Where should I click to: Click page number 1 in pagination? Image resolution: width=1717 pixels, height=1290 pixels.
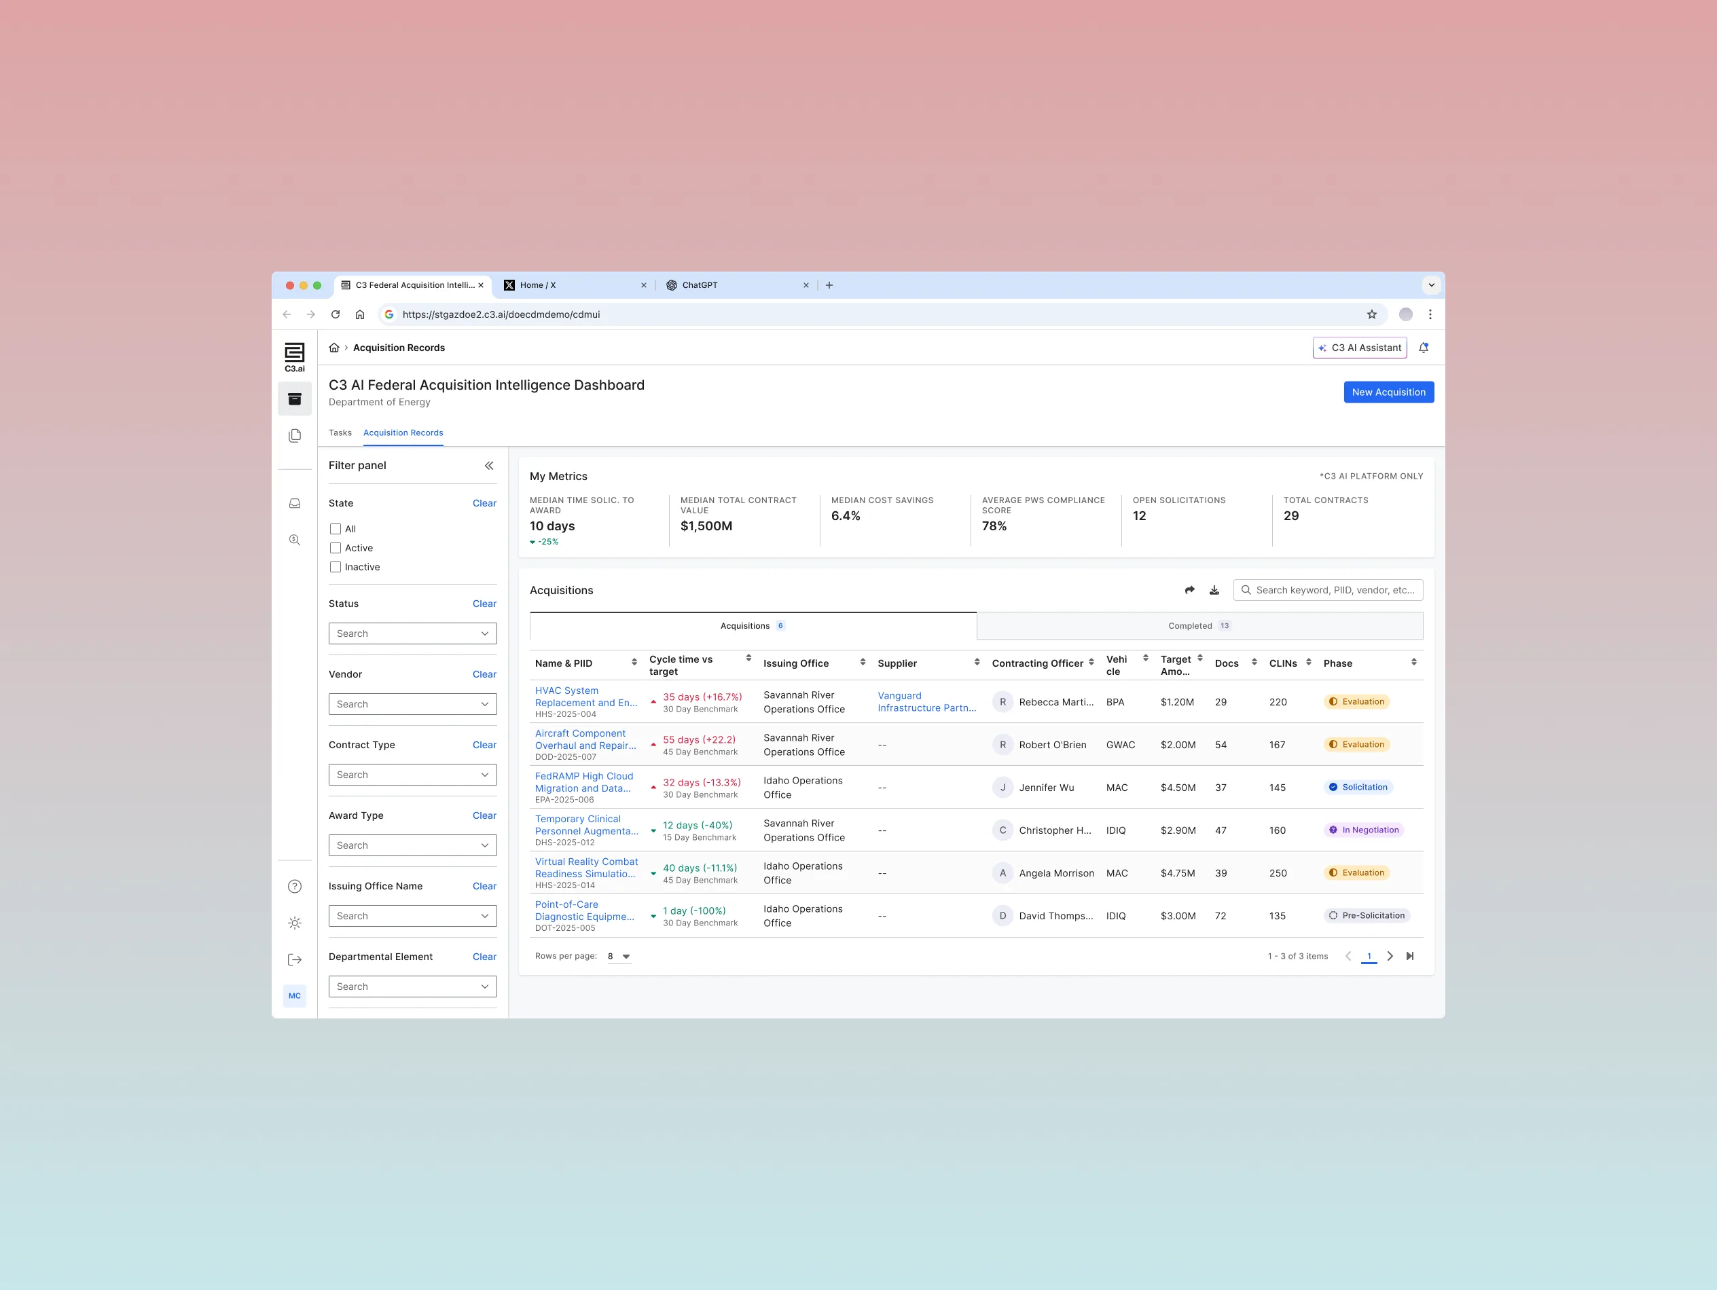click(x=1369, y=956)
